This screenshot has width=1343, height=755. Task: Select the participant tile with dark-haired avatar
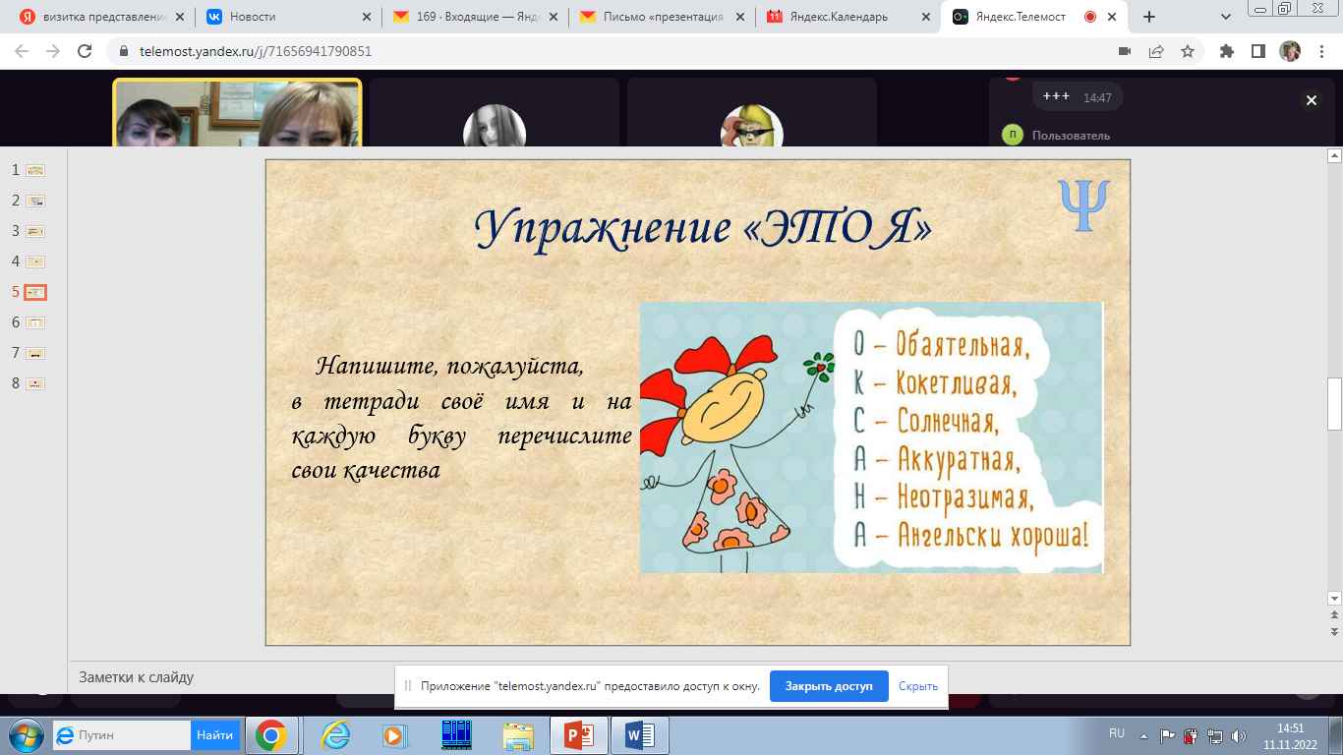[495, 113]
